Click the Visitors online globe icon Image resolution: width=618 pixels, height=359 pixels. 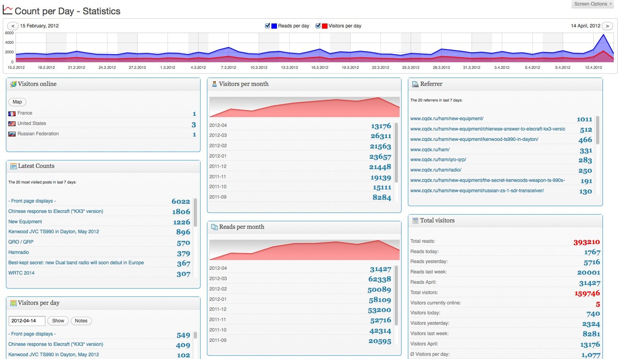tap(13, 84)
